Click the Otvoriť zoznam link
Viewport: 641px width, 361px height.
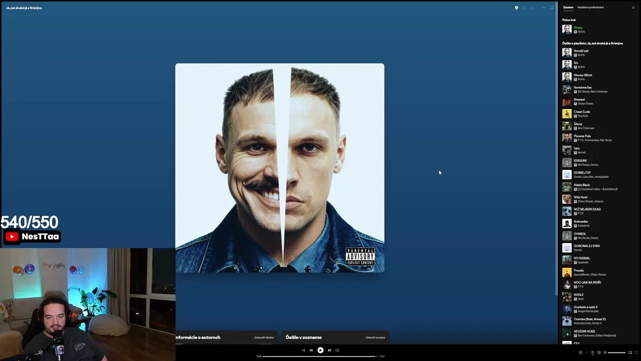point(376,337)
